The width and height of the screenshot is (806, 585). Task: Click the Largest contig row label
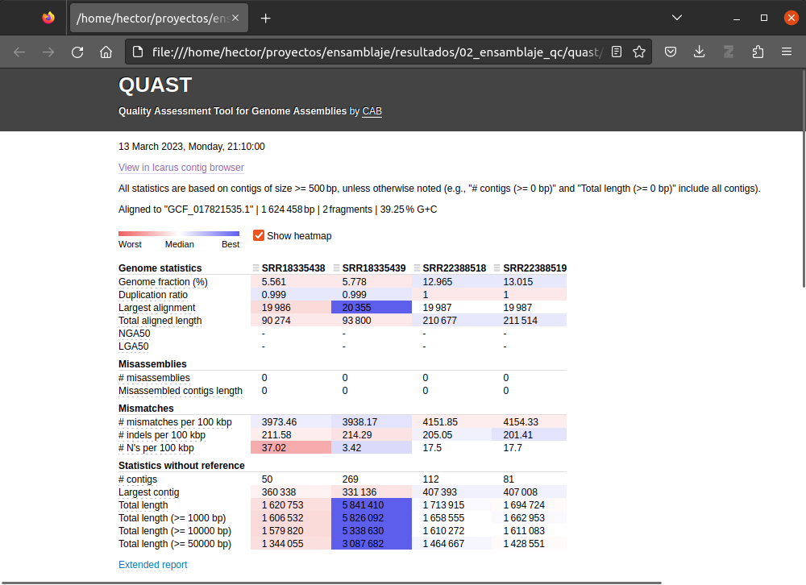pos(148,492)
